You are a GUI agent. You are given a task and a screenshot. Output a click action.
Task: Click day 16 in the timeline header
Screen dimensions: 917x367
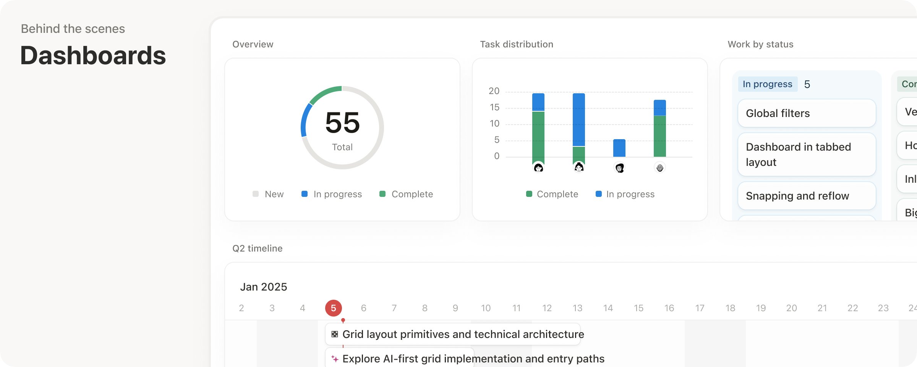(669, 308)
